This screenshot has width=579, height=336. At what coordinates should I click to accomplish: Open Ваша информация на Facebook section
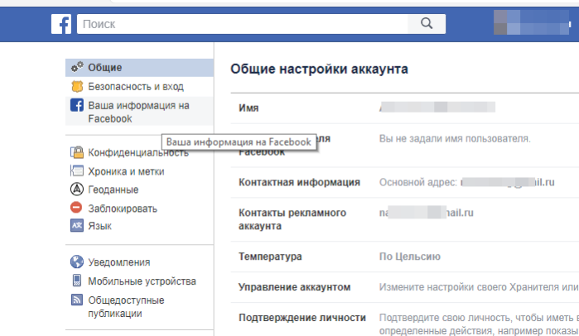[x=140, y=112]
